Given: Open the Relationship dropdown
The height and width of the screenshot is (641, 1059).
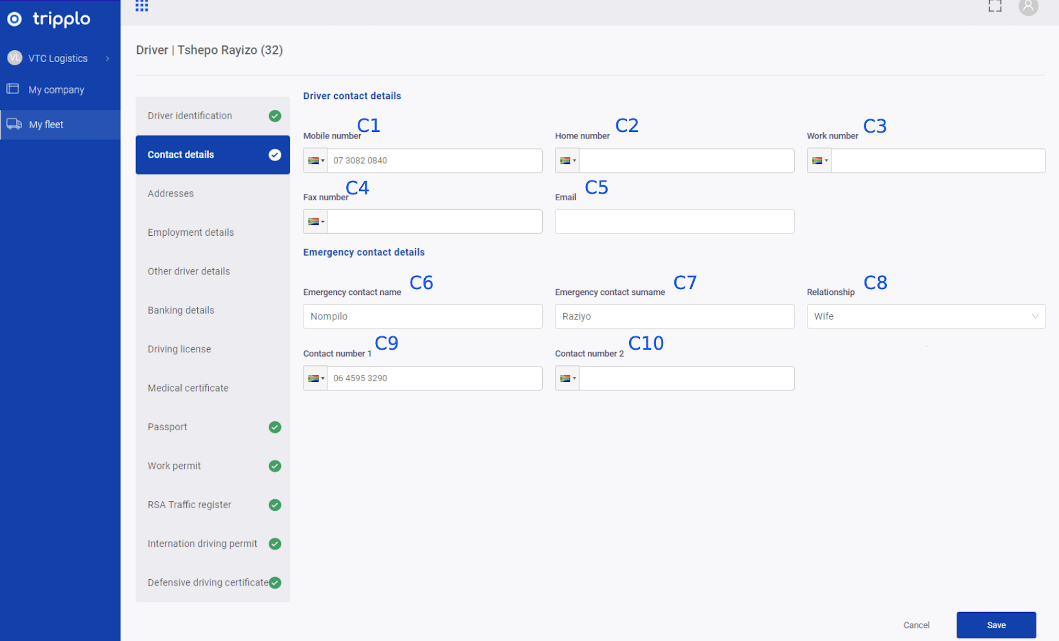Looking at the screenshot, I should [x=926, y=316].
